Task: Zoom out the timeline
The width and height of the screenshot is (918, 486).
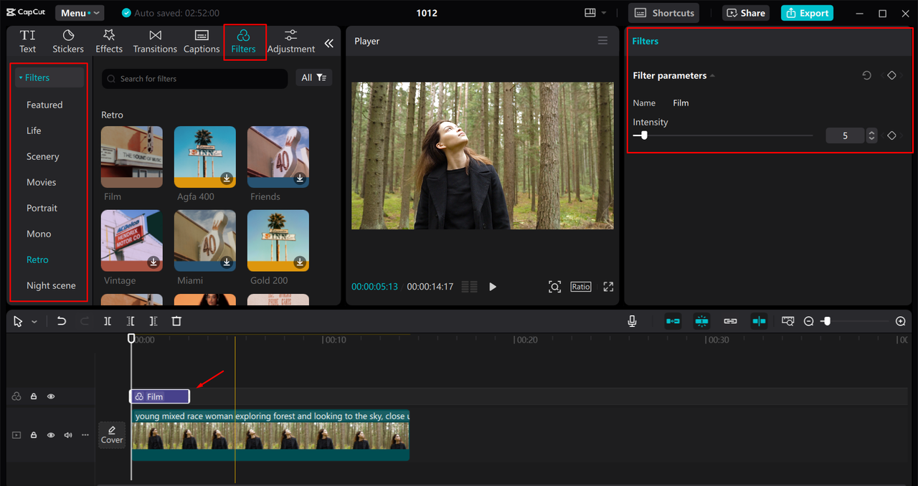Action: click(x=808, y=321)
